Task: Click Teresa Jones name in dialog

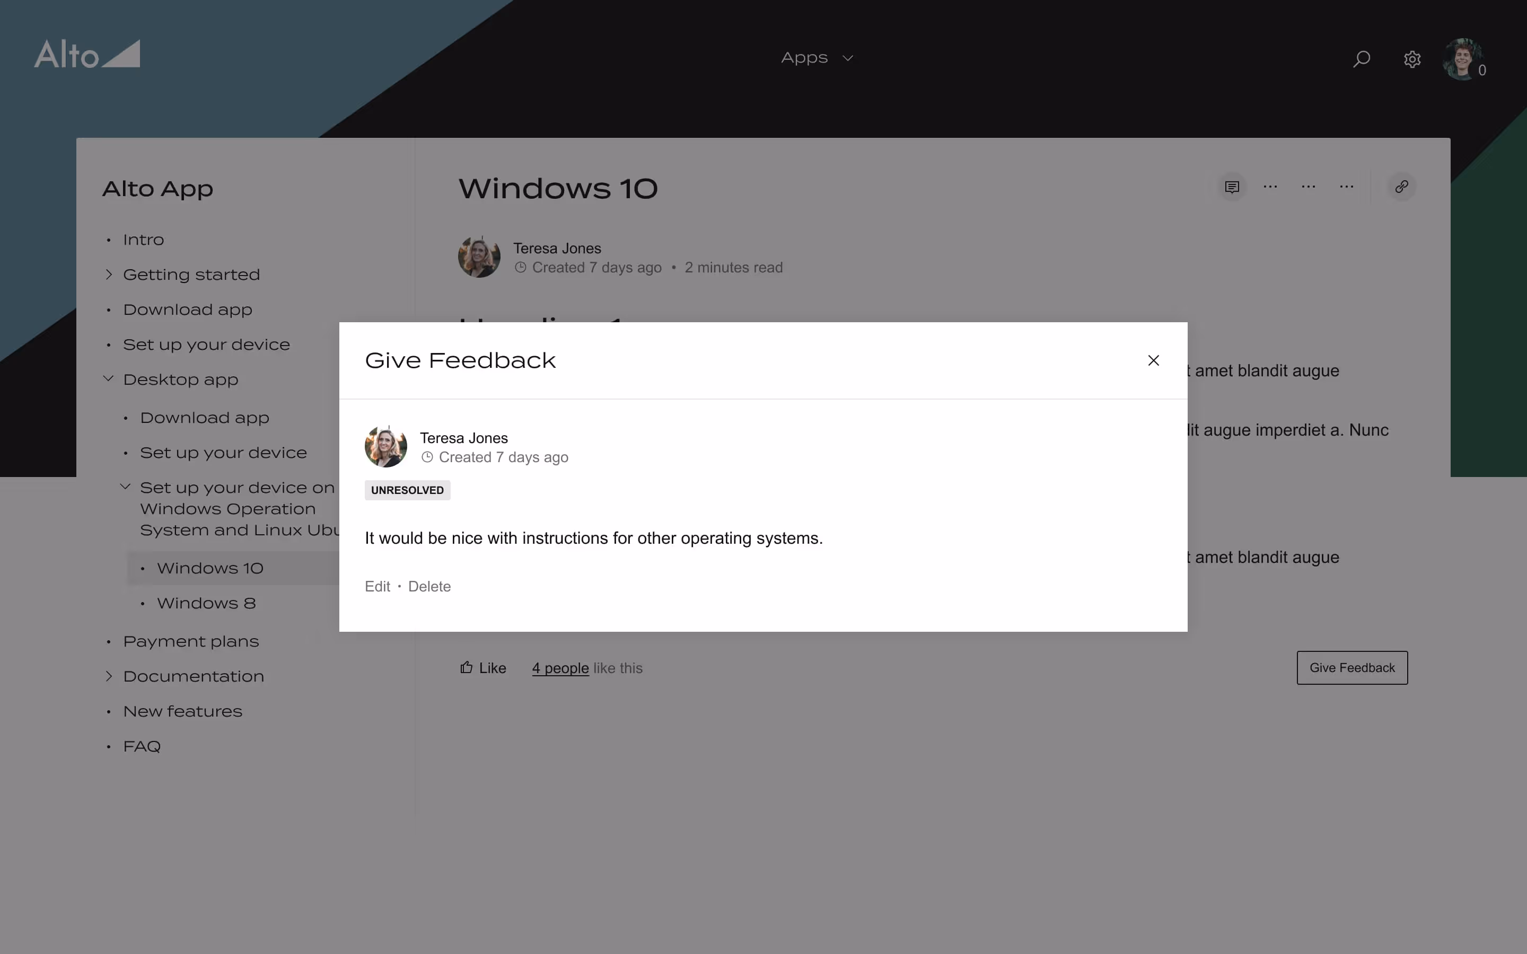Action: pyautogui.click(x=464, y=438)
